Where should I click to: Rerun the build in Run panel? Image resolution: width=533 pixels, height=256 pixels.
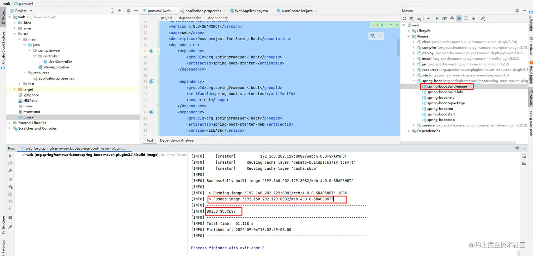pyautogui.click(x=10, y=156)
